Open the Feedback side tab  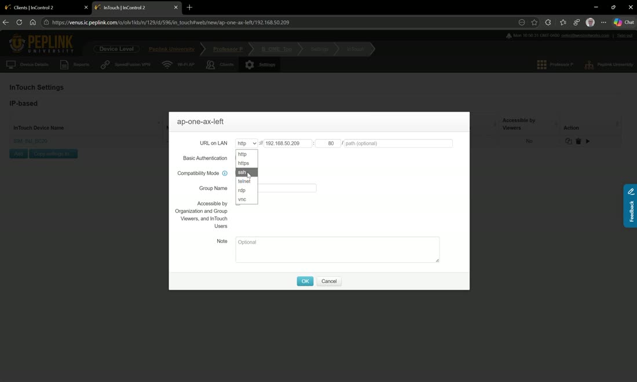tap(631, 206)
